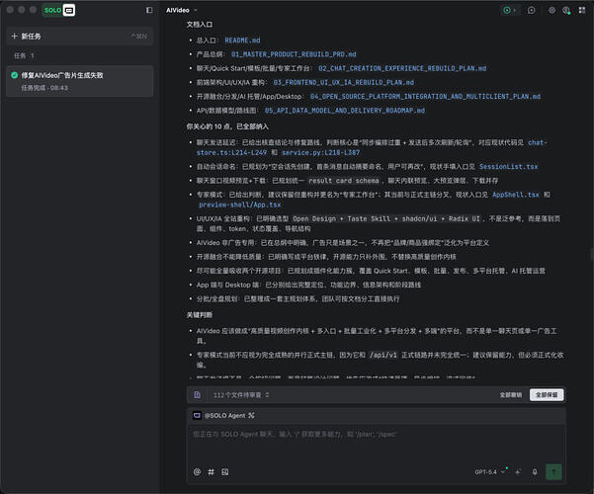Open the green run status dropdown at top
The width and height of the screenshot is (594, 494).
pyautogui.click(x=509, y=10)
